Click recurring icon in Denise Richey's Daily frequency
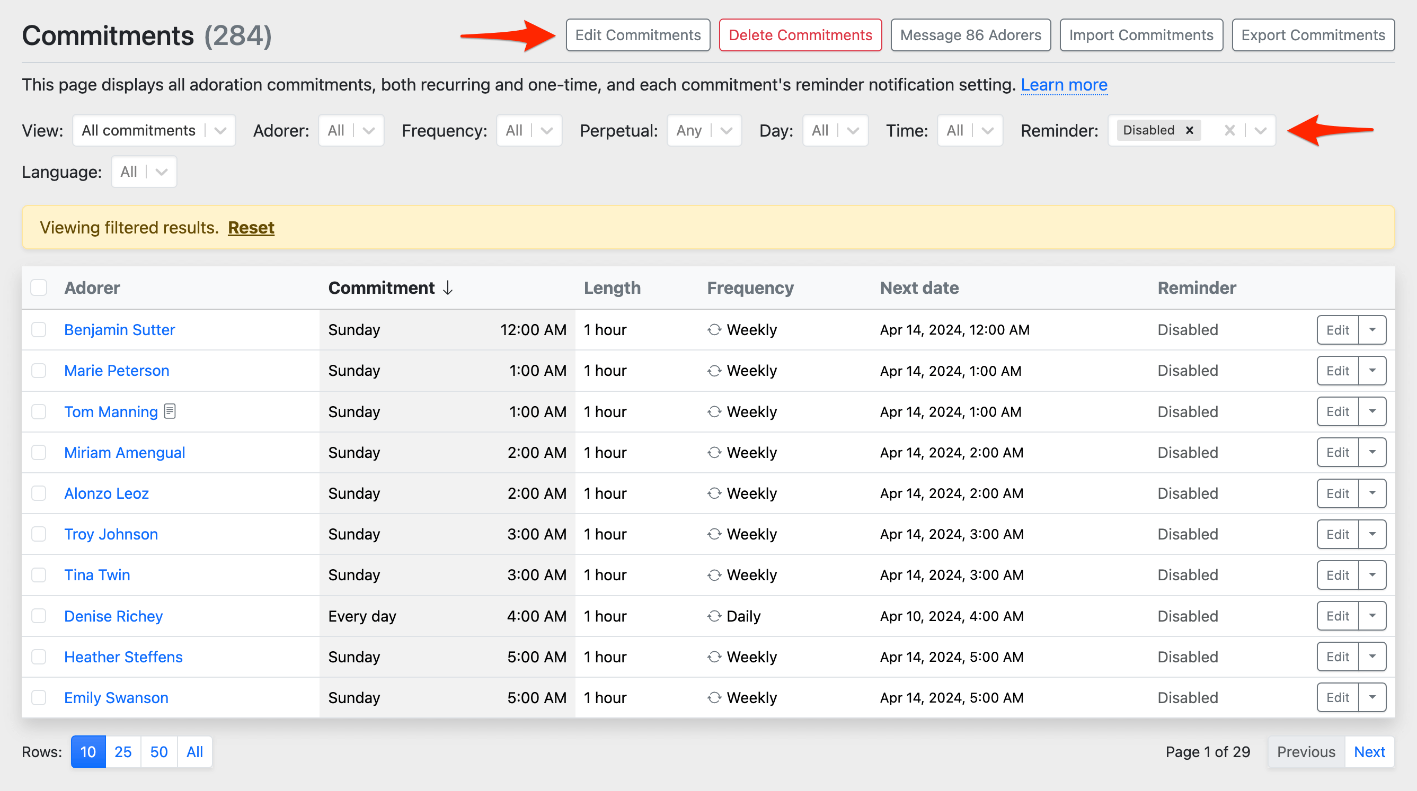 (x=714, y=616)
